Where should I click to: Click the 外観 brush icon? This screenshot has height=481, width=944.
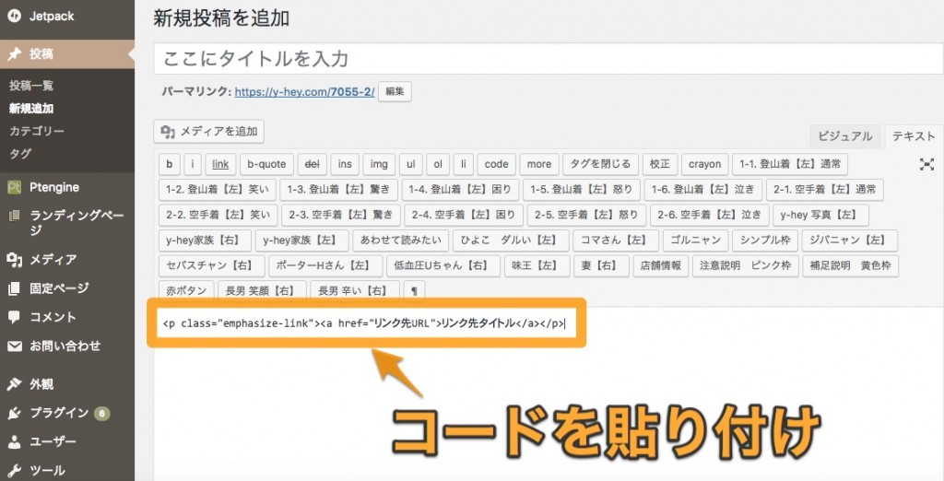[x=14, y=384]
